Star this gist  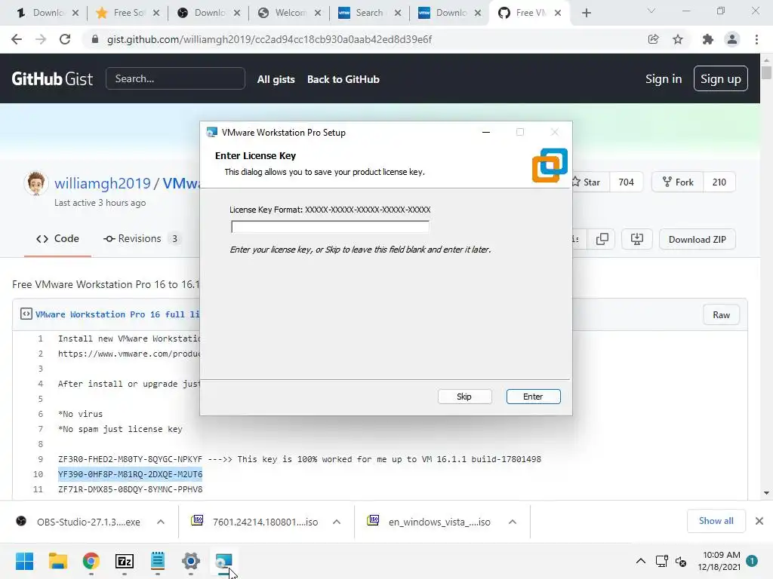590,182
